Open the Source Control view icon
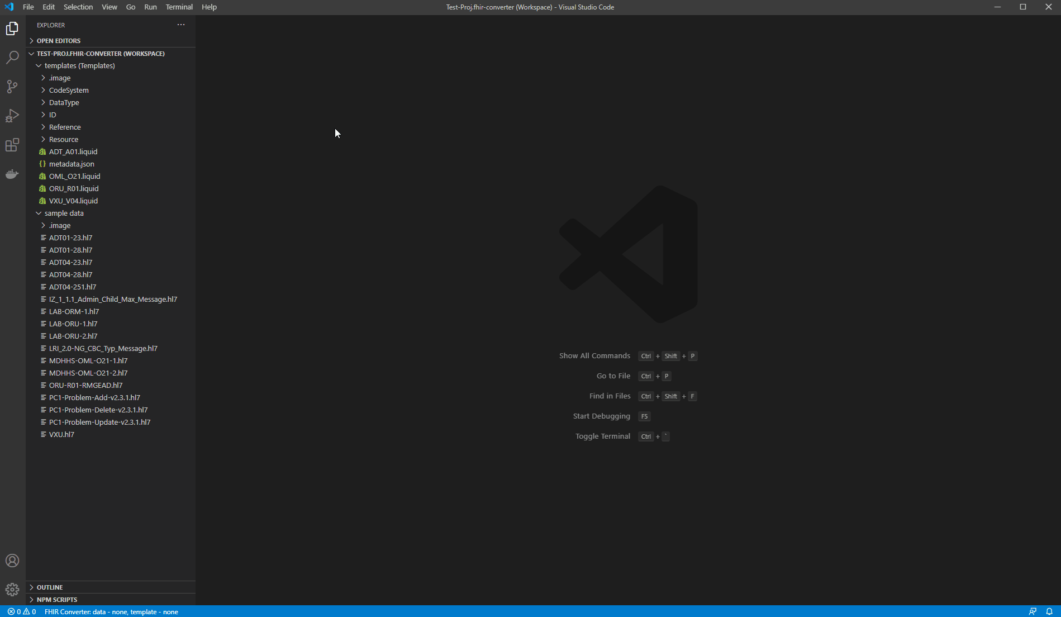This screenshot has height=617, width=1061. pyautogui.click(x=12, y=87)
